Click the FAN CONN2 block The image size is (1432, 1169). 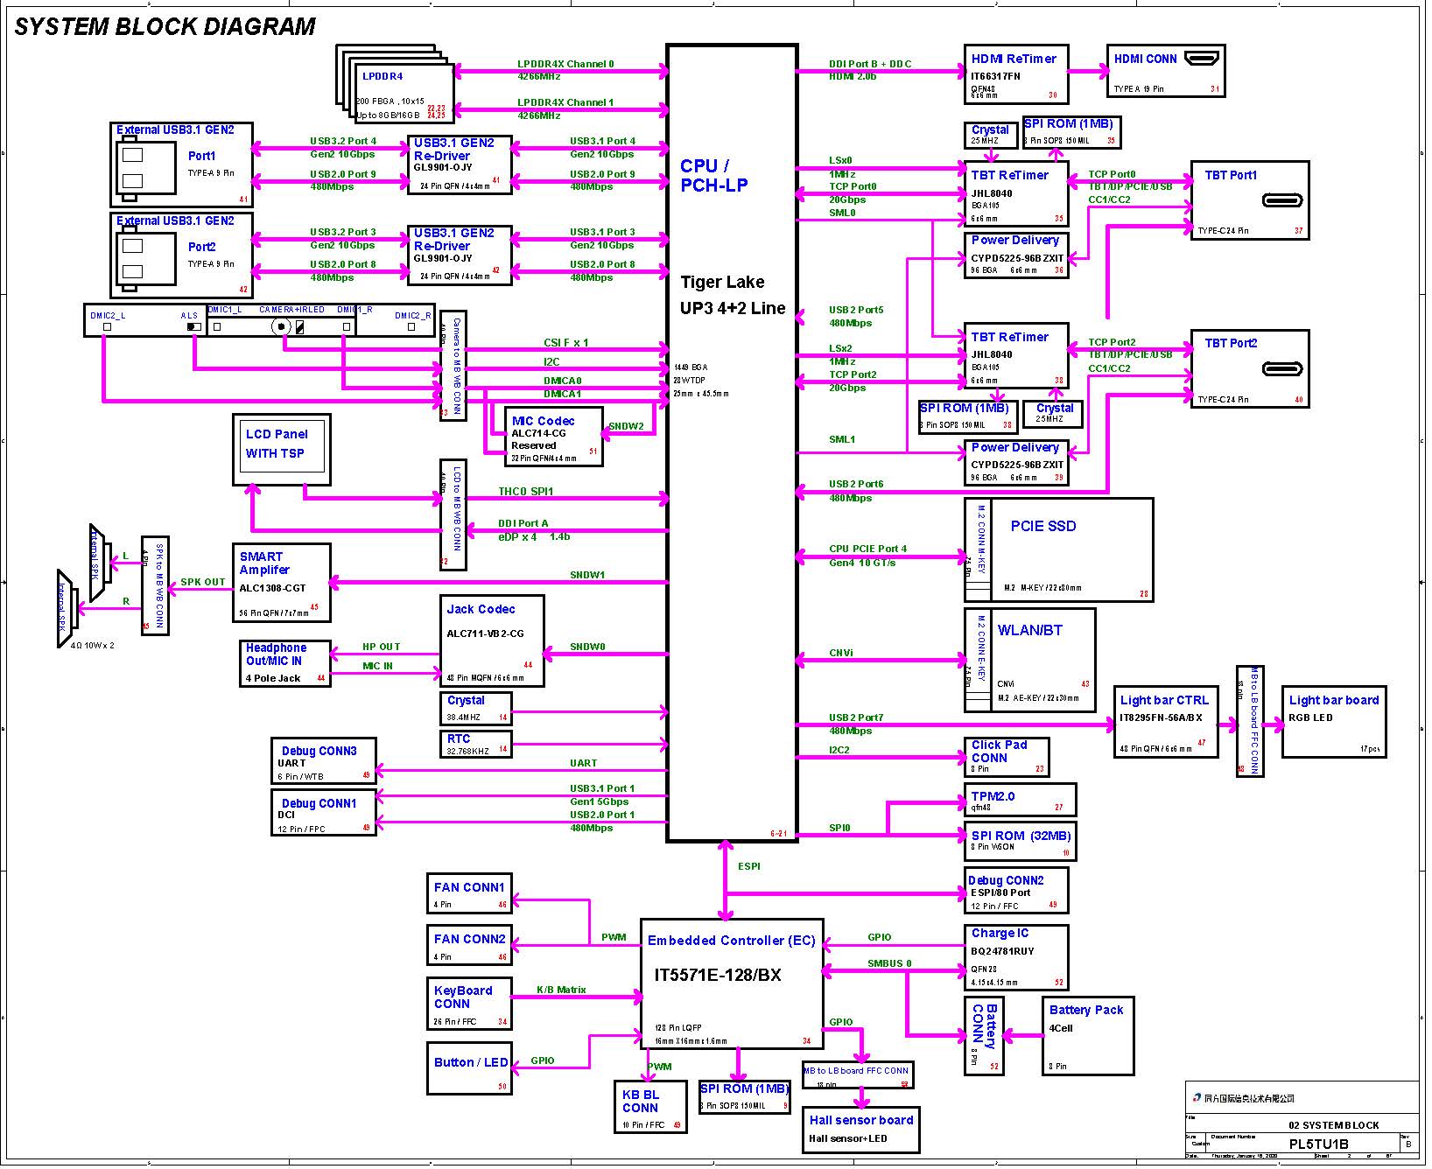coord(468,946)
